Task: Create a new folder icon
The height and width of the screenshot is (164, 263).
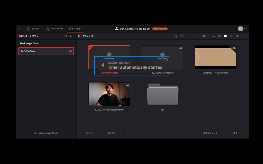Action: click(176, 36)
